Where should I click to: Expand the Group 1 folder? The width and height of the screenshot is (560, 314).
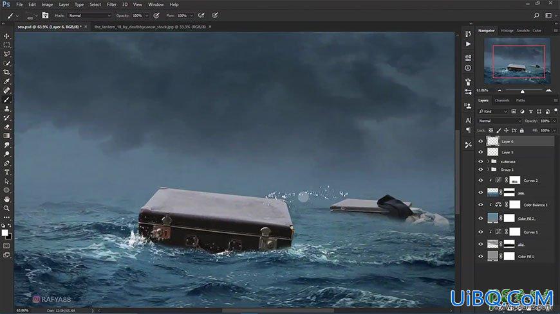click(x=488, y=170)
